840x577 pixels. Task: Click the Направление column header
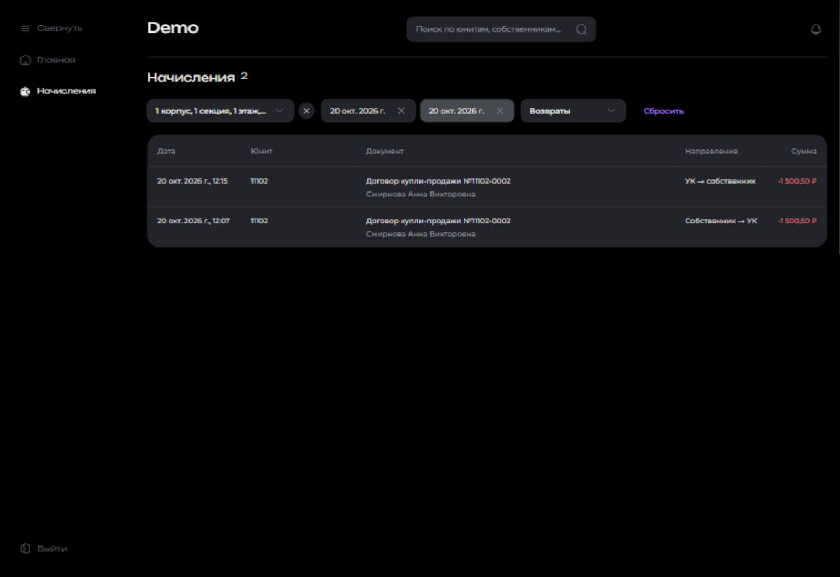[711, 151]
